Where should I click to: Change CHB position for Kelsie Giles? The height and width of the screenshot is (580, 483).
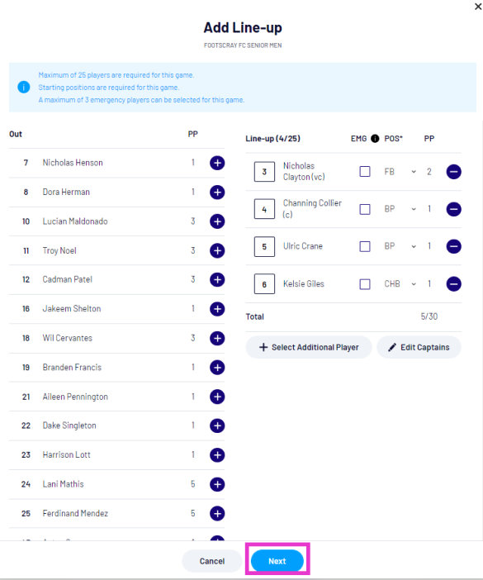coord(400,284)
